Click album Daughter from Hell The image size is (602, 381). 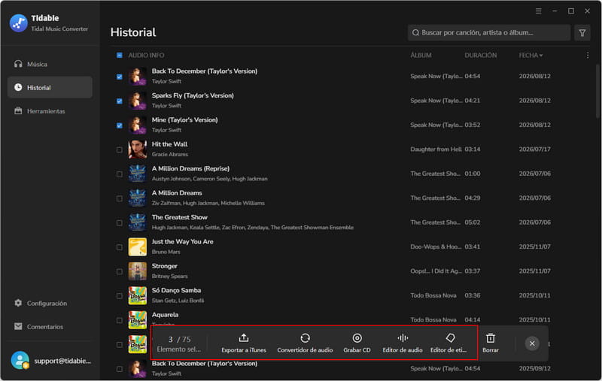(x=436, y=149)
